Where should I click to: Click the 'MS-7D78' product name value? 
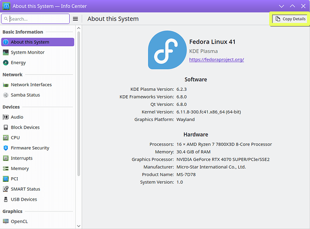[x=186, y=174]
